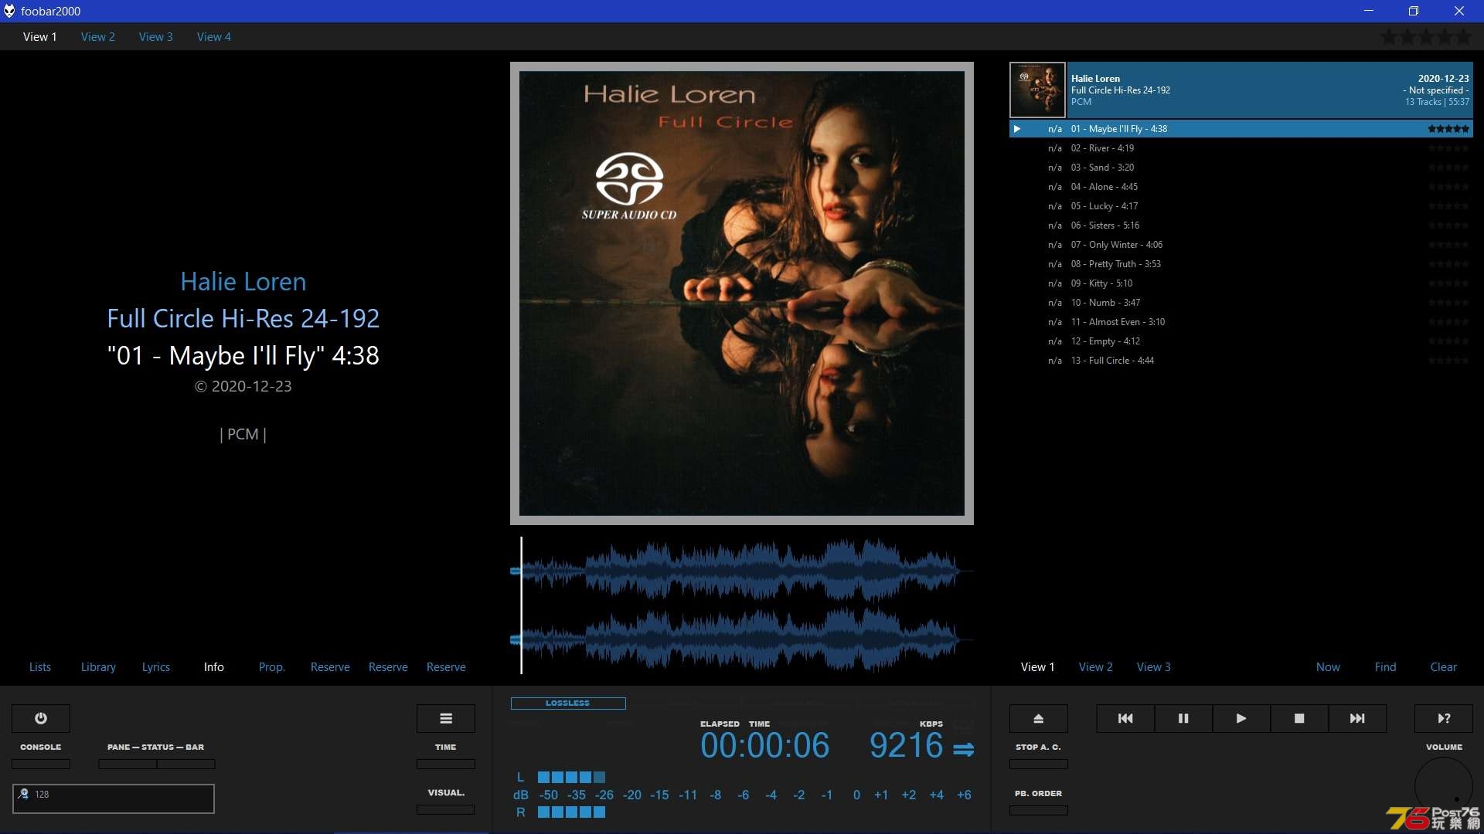Click the power icon button
Viewport: 1484px width, 834px height.
tap(41, 718)
